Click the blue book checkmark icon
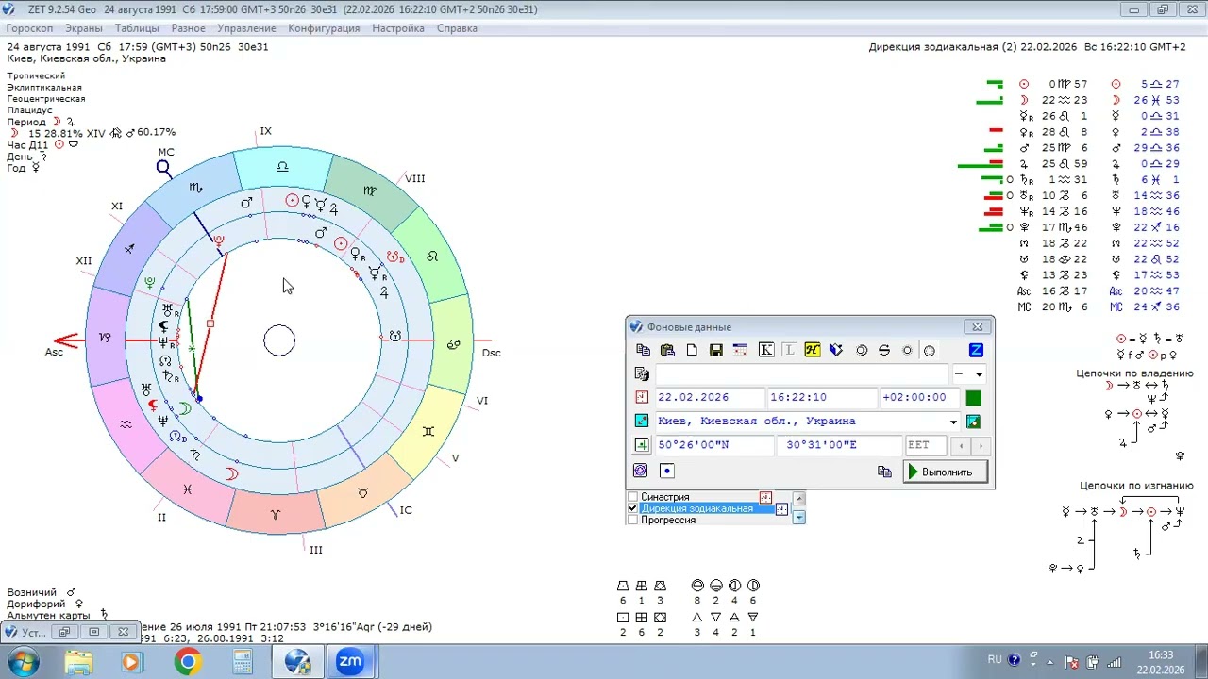This screenshot has height=679, width=1208. pyautogui.click(x=835, y=350)
